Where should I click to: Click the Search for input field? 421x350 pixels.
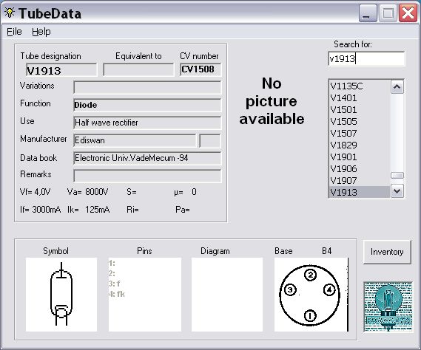[366, 58]
